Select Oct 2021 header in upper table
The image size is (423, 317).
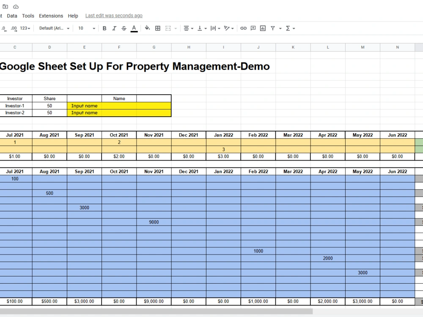(x=119, y=135)
